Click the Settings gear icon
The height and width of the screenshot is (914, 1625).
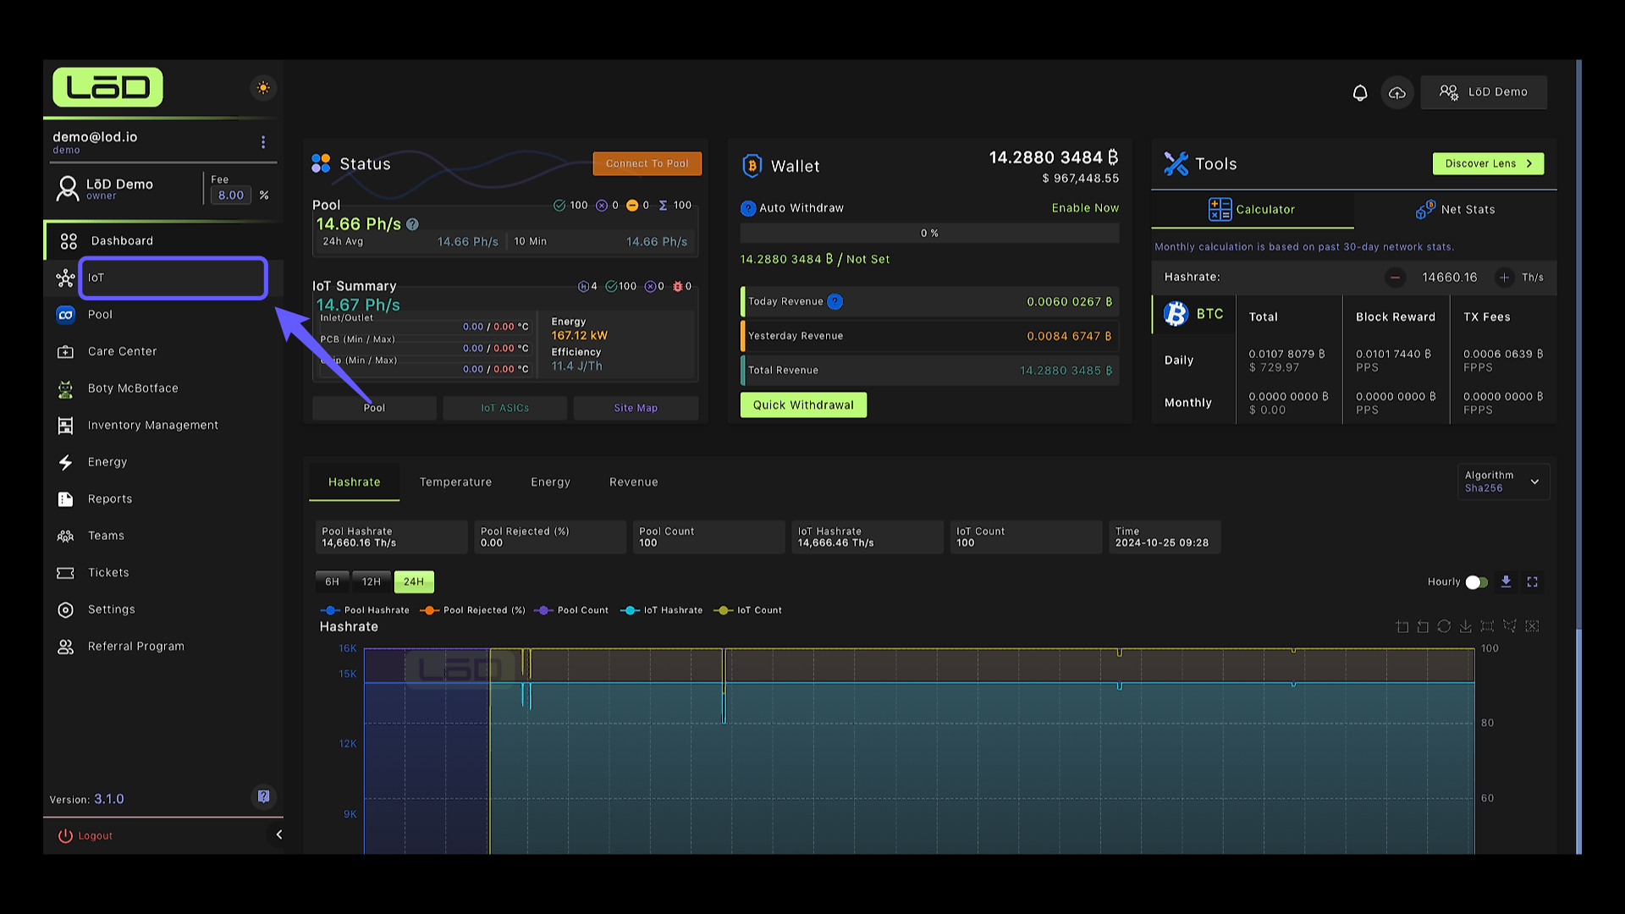point(65,610)
